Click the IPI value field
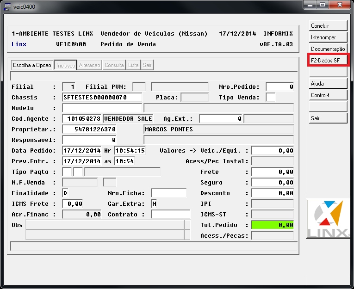This screenshot has height=289, width=354. coord(273,203)
